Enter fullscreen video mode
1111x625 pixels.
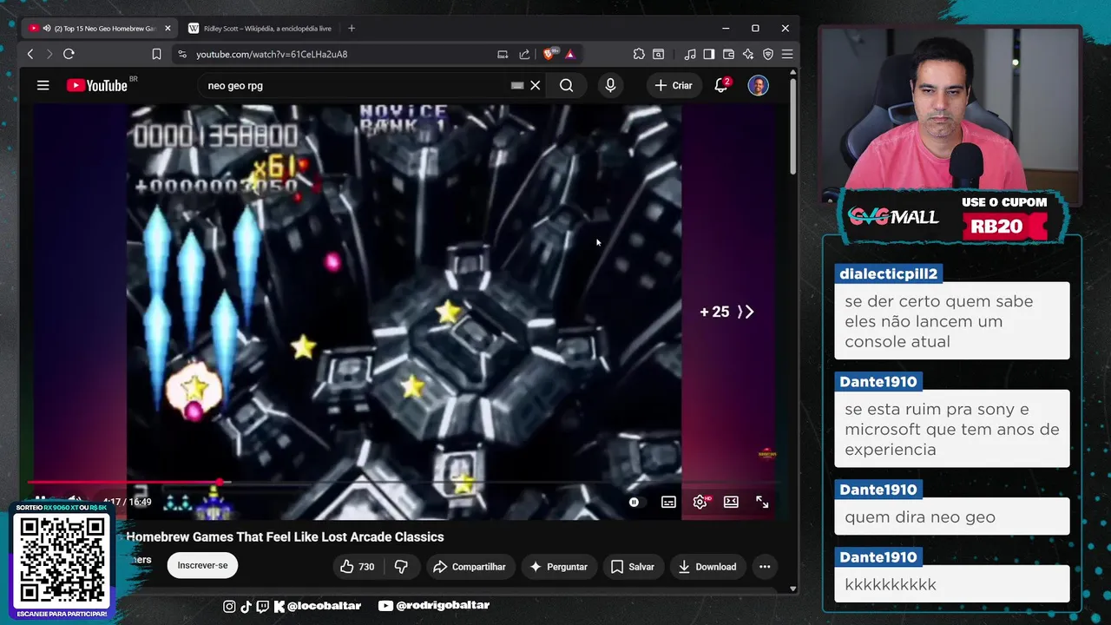click(762, 502)
